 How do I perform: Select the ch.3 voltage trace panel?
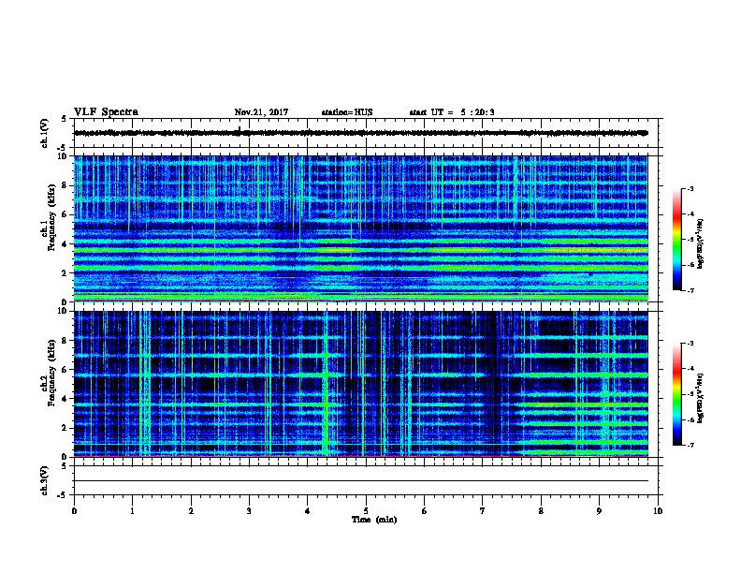366,480
